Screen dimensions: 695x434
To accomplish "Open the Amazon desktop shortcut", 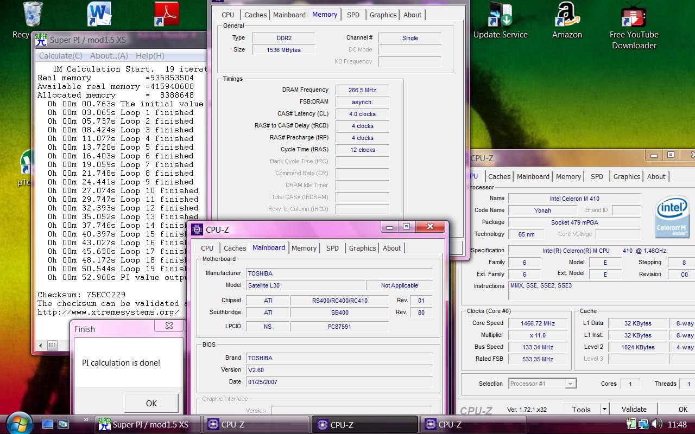I will click(567, 22).
